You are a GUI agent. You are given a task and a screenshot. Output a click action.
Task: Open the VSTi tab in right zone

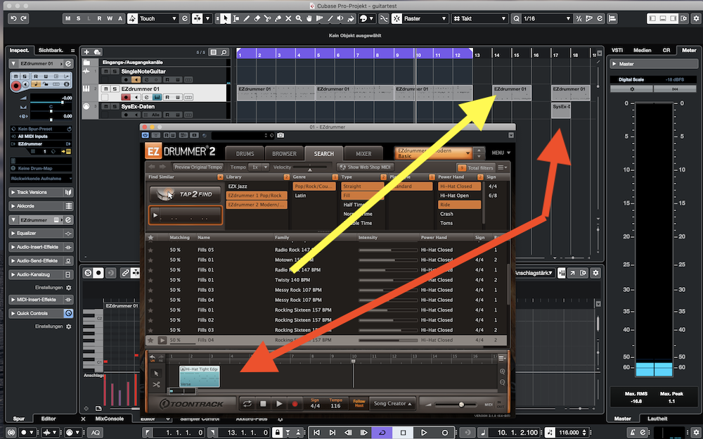pyautogui.click(x=617, y=50)
